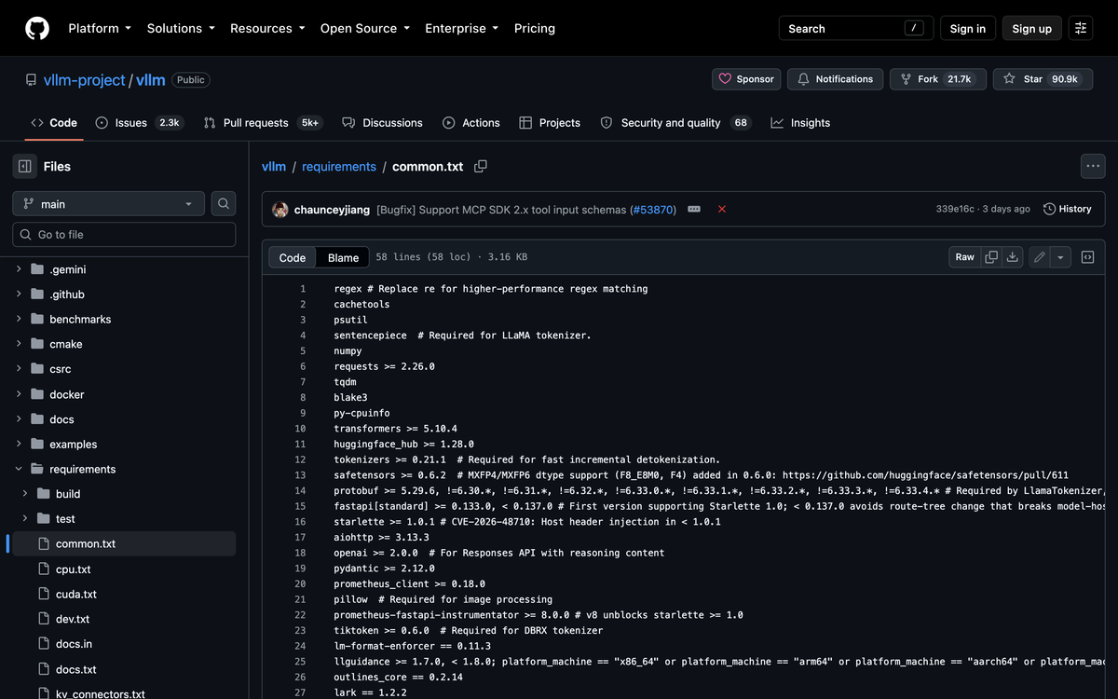Viewport: 1118px width, 699px height.
Task: Go to Pricing page
Action: (535, 28)
